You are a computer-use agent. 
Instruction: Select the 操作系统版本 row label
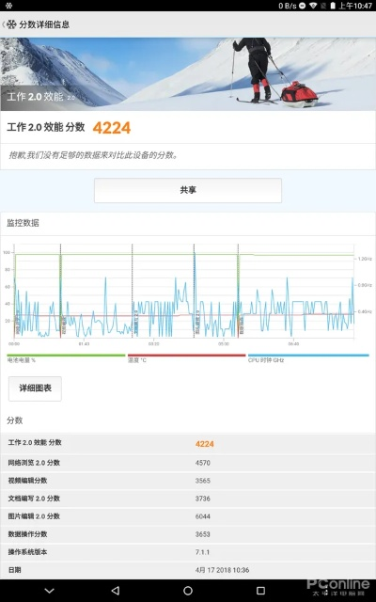pos(27,552)
